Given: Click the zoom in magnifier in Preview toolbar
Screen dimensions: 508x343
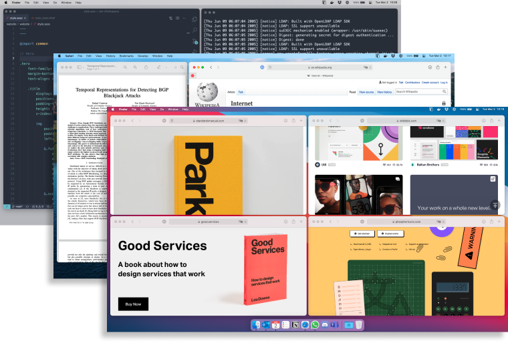Looking at the screenshot, I should [135, 67].
